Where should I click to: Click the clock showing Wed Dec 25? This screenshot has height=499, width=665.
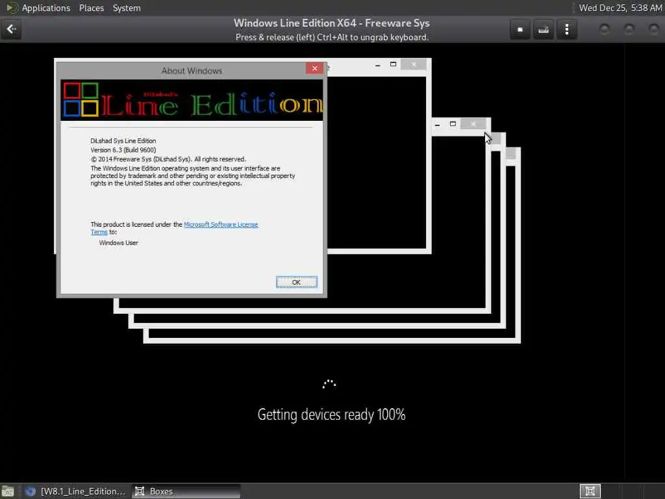click(620, 8)
